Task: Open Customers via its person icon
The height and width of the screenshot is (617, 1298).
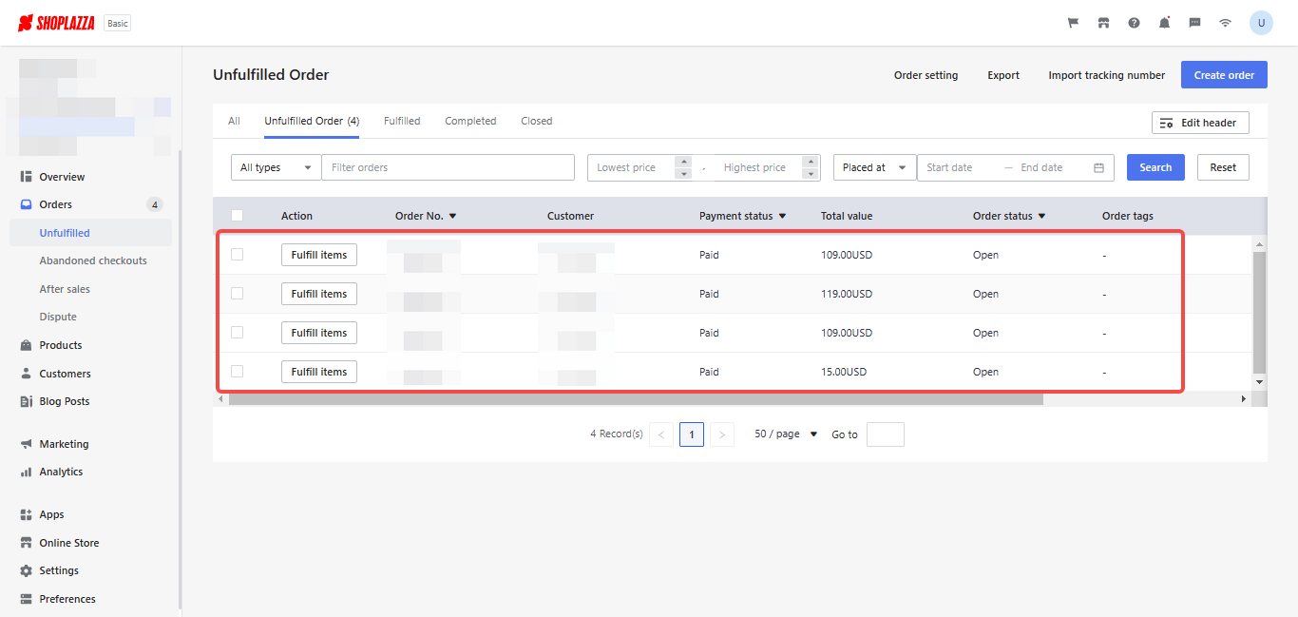Action: (26, 374)
